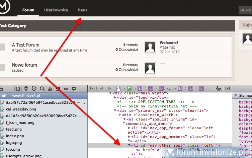Activate the element selection hand icon
The height and width of the screenshot is (158, 252).
(219, 88)
